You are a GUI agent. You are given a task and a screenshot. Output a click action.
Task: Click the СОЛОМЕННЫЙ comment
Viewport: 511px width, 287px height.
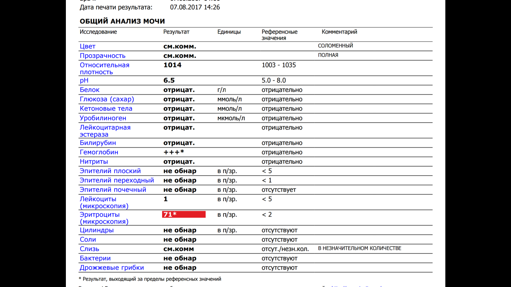pos(335,46)
